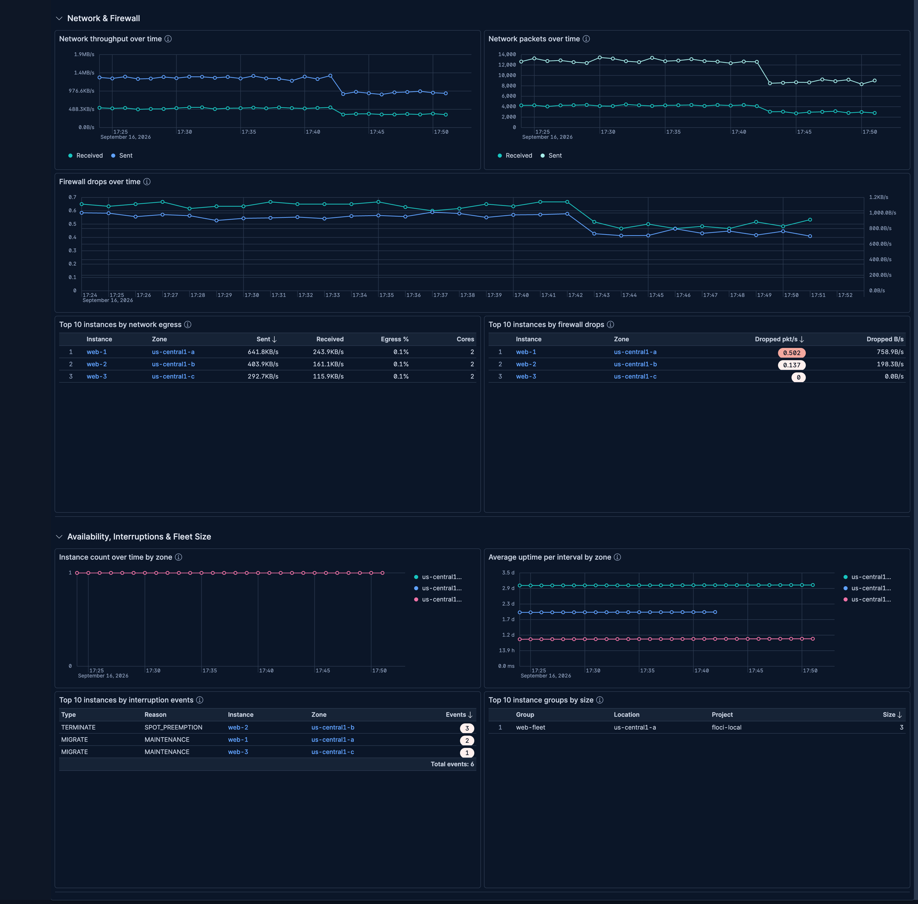Open info icon for Top 10 instances by interruption events

pos(200,700)
